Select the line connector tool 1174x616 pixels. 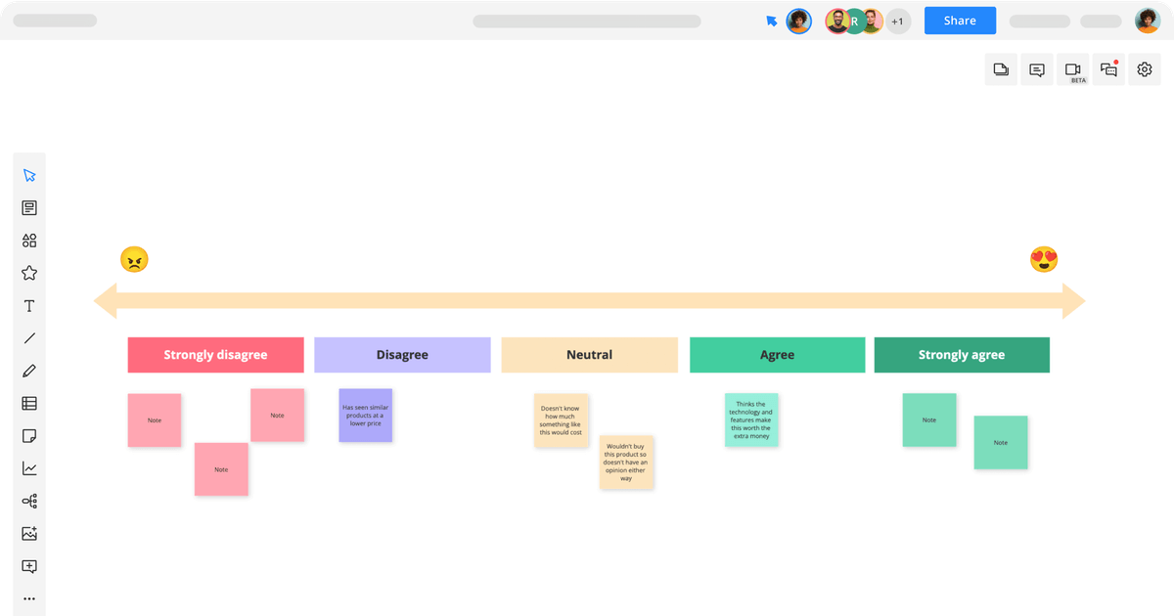point(29,338)
